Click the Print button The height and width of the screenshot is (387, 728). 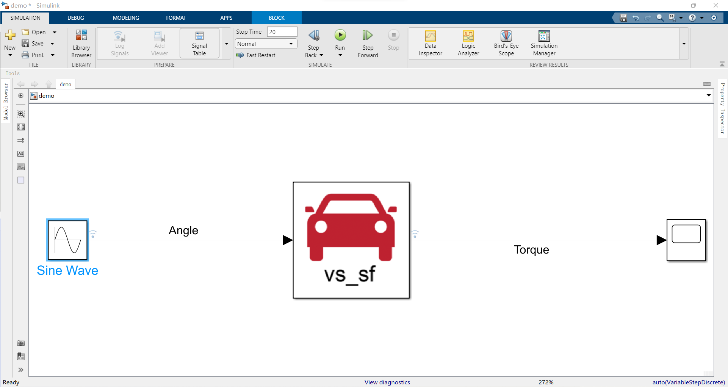(x=33, y=55)
